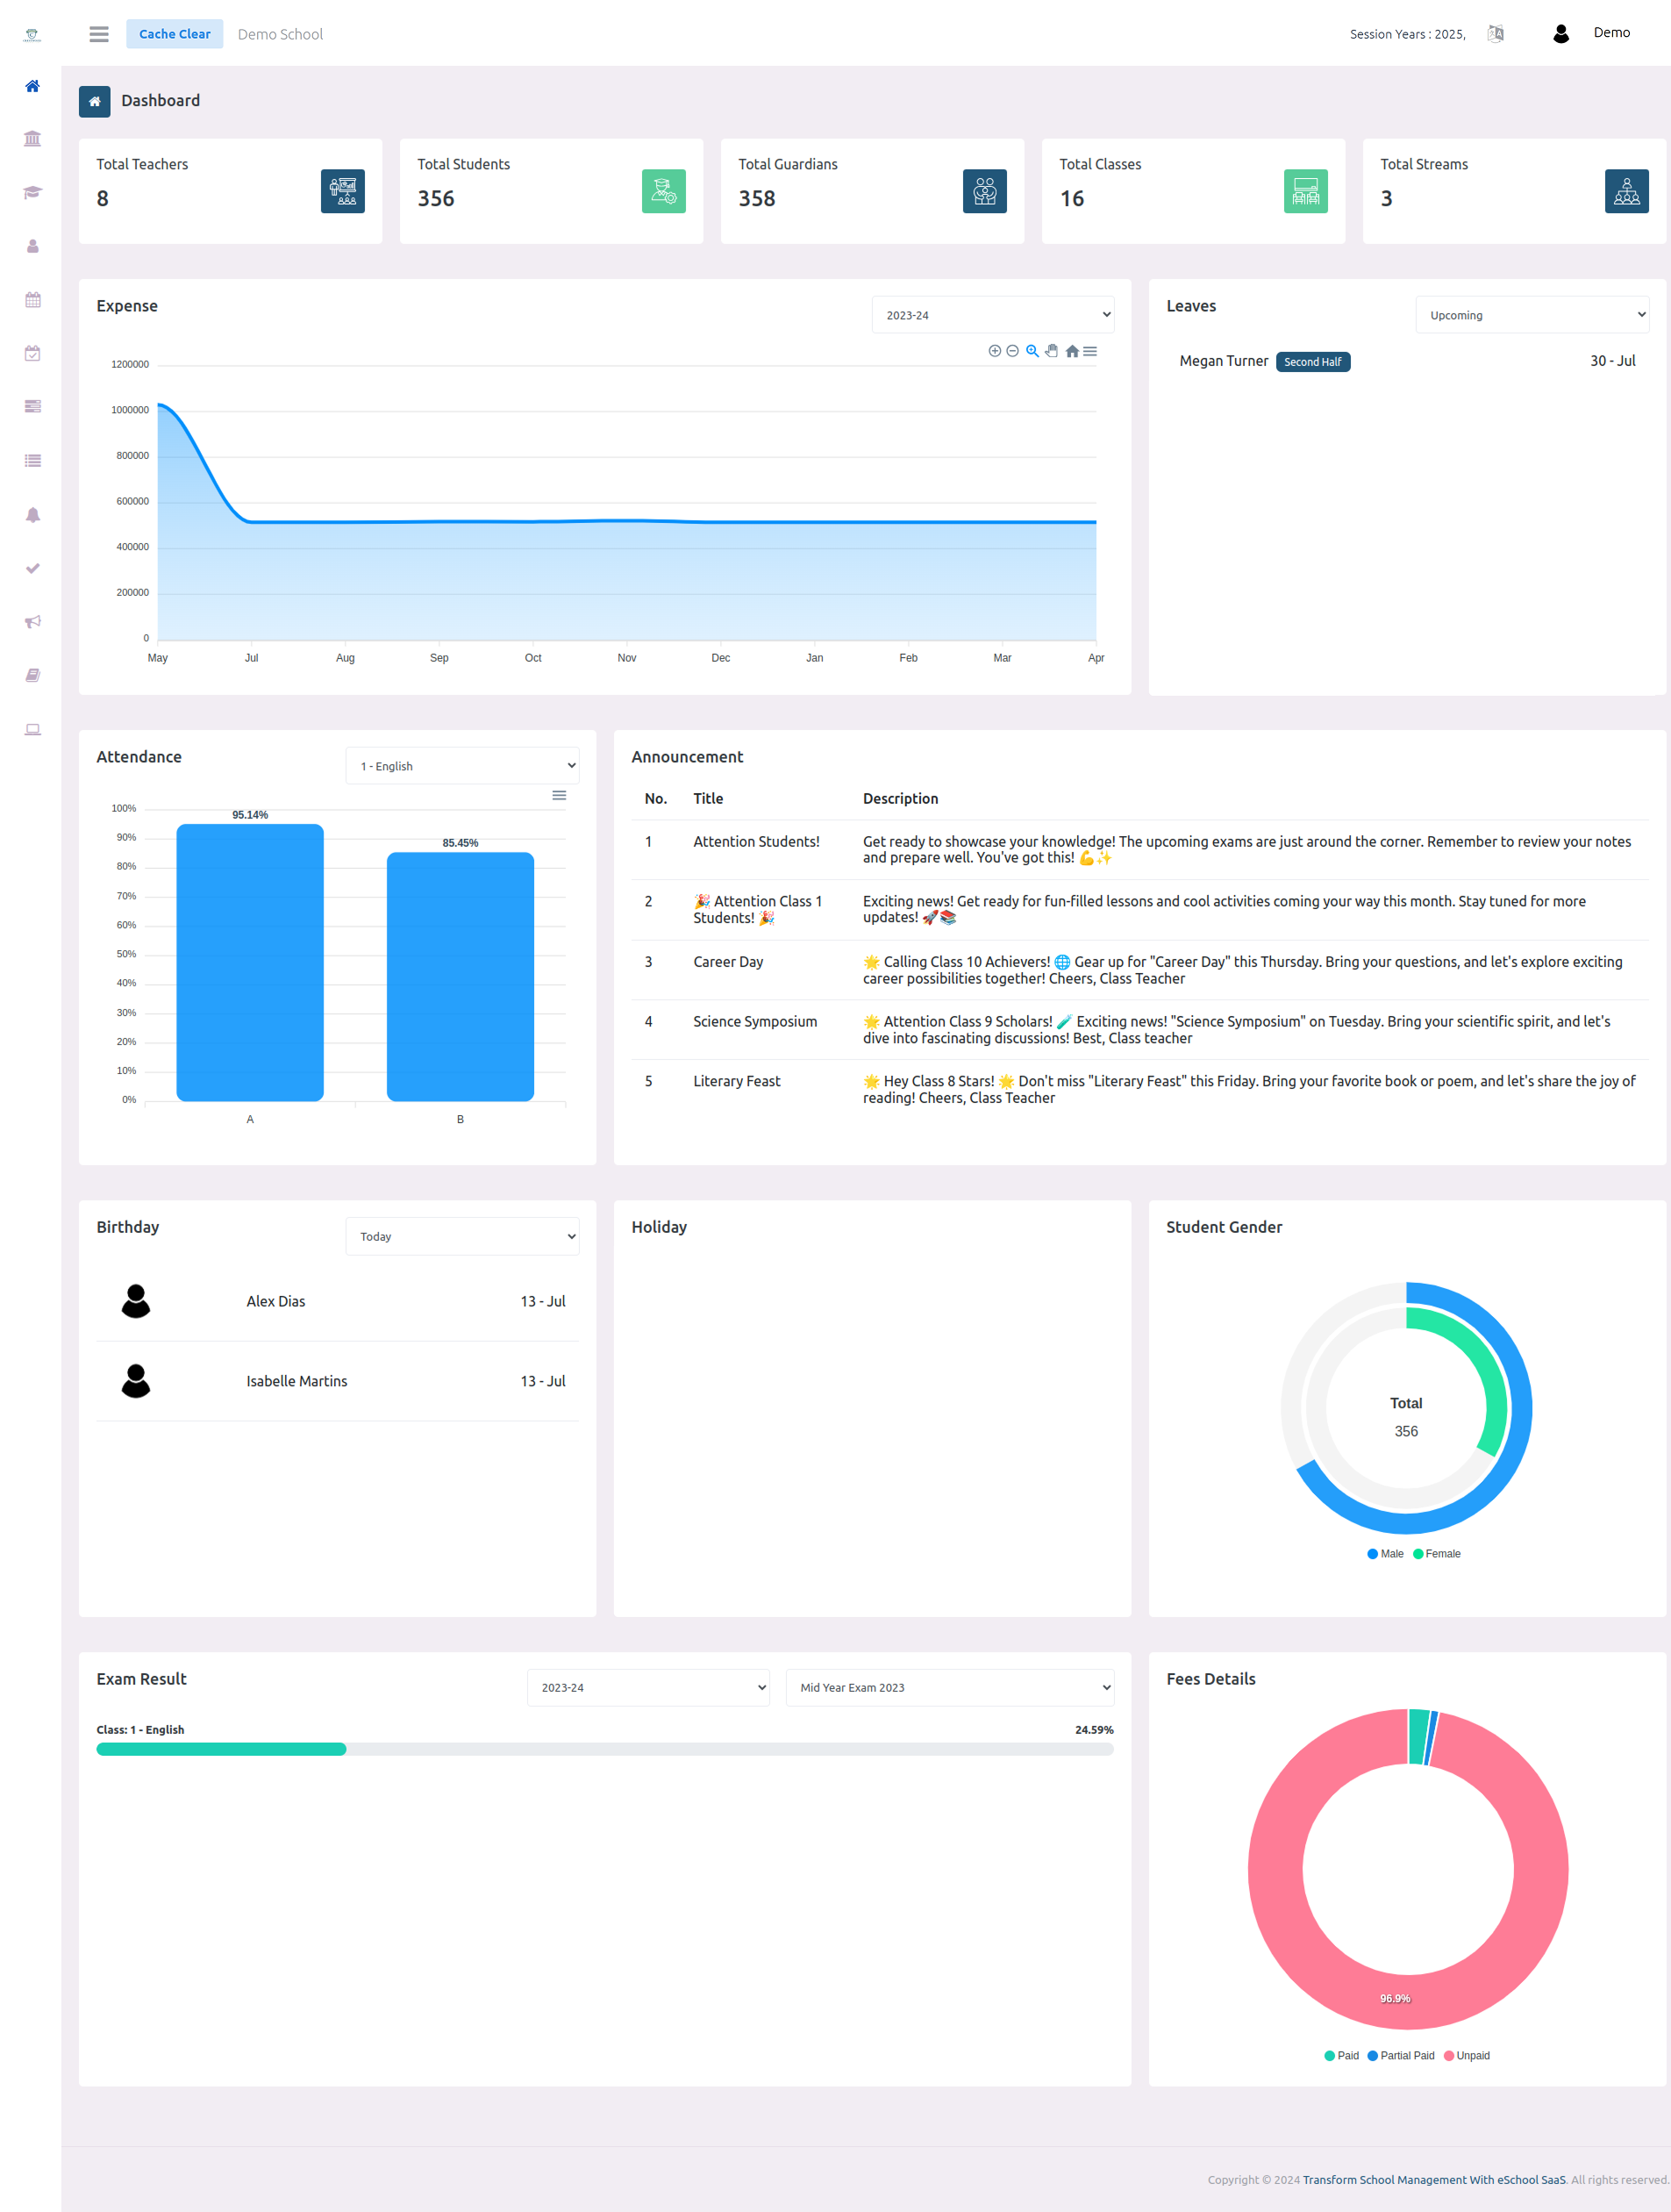Viewport: 1671px width, 2212px height.
Task: Open the Mid Year Exam 2023 dropdown
Action: coord(949,1687)
